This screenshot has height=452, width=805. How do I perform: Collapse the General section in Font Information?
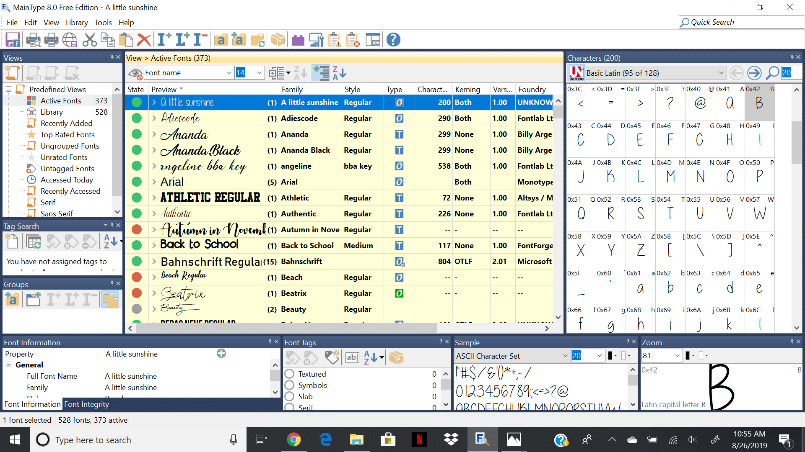[8, 365]
